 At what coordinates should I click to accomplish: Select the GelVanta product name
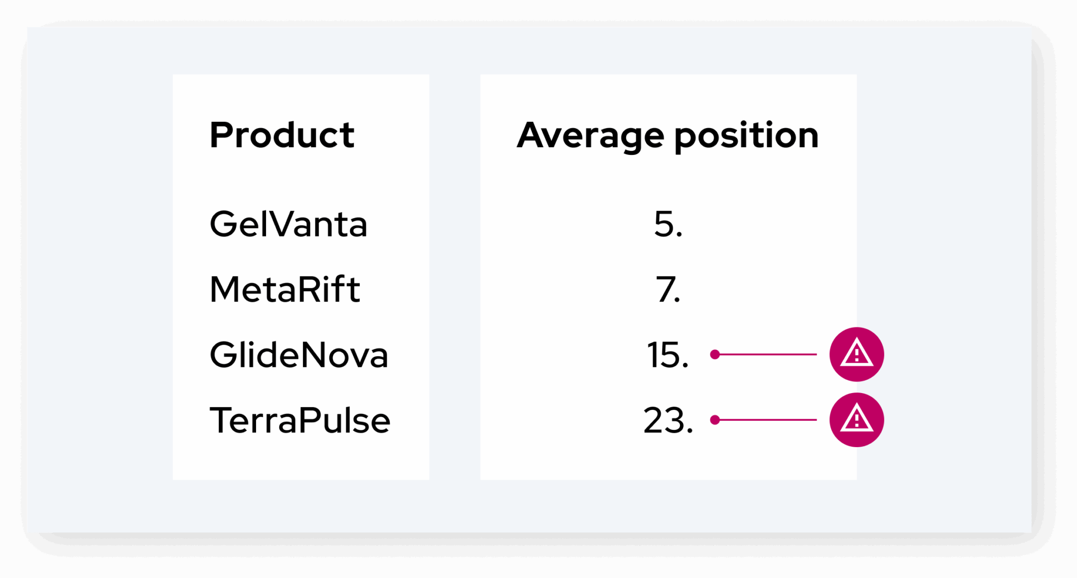pyautogui.click(x=288, y=224)
